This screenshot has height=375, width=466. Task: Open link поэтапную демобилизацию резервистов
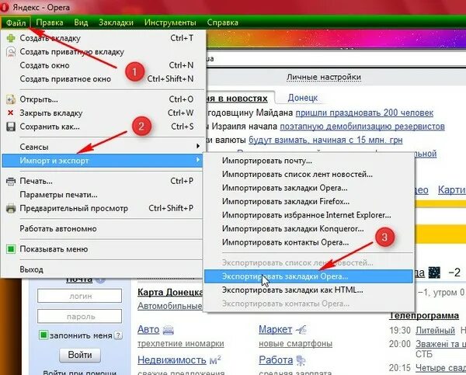[362, 127]
